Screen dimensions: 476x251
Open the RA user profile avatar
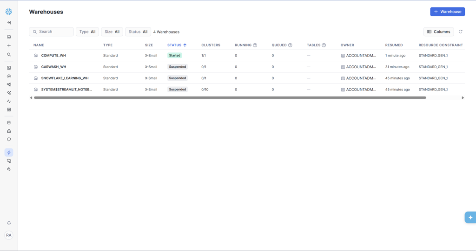point(9,235)
